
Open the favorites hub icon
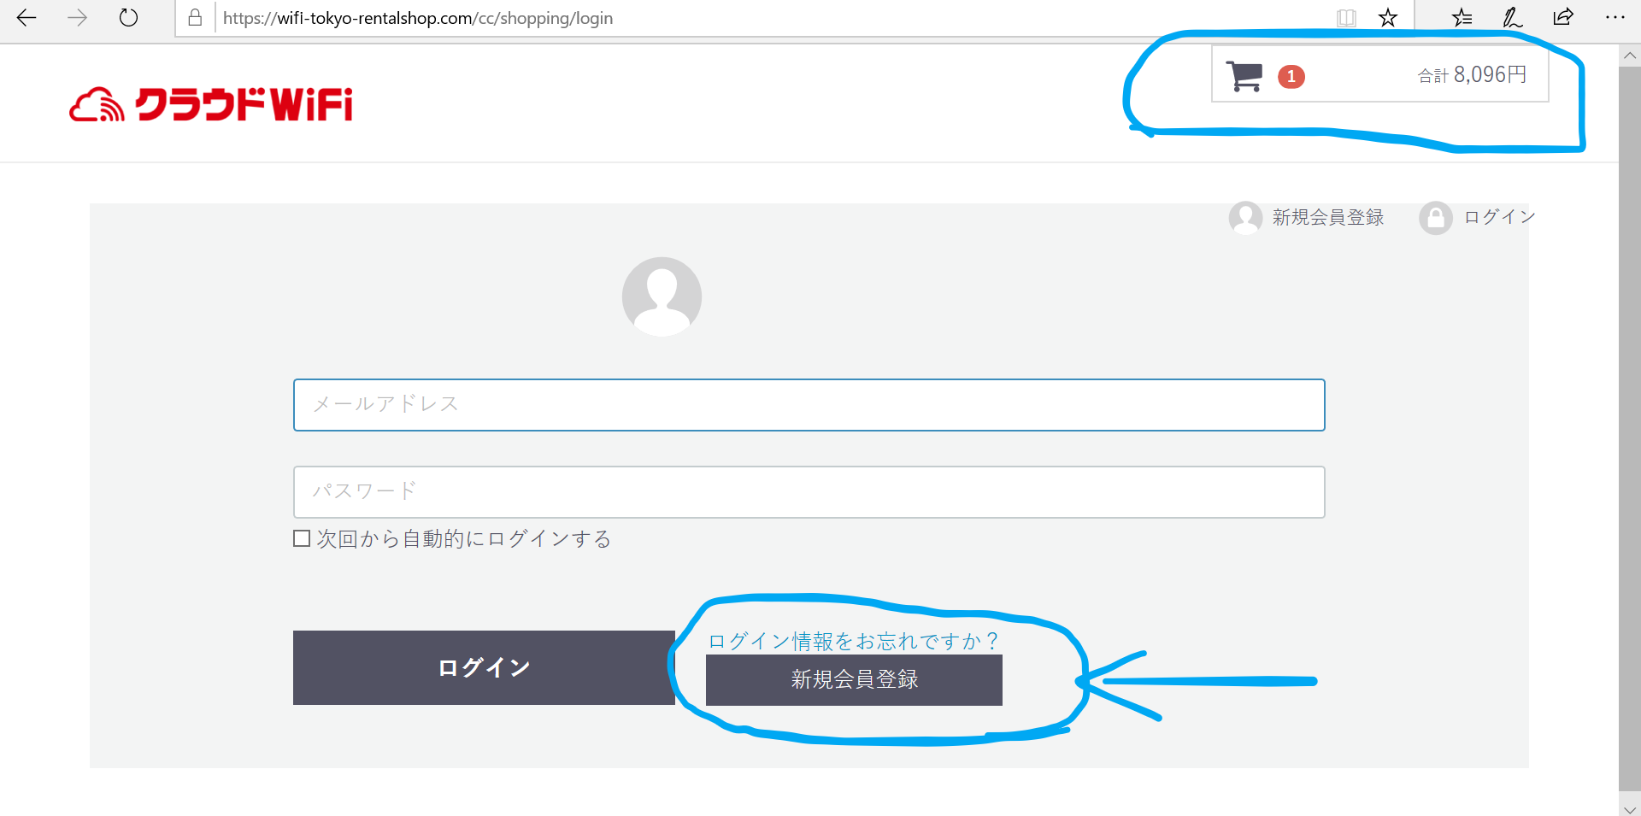(1462, 18)
